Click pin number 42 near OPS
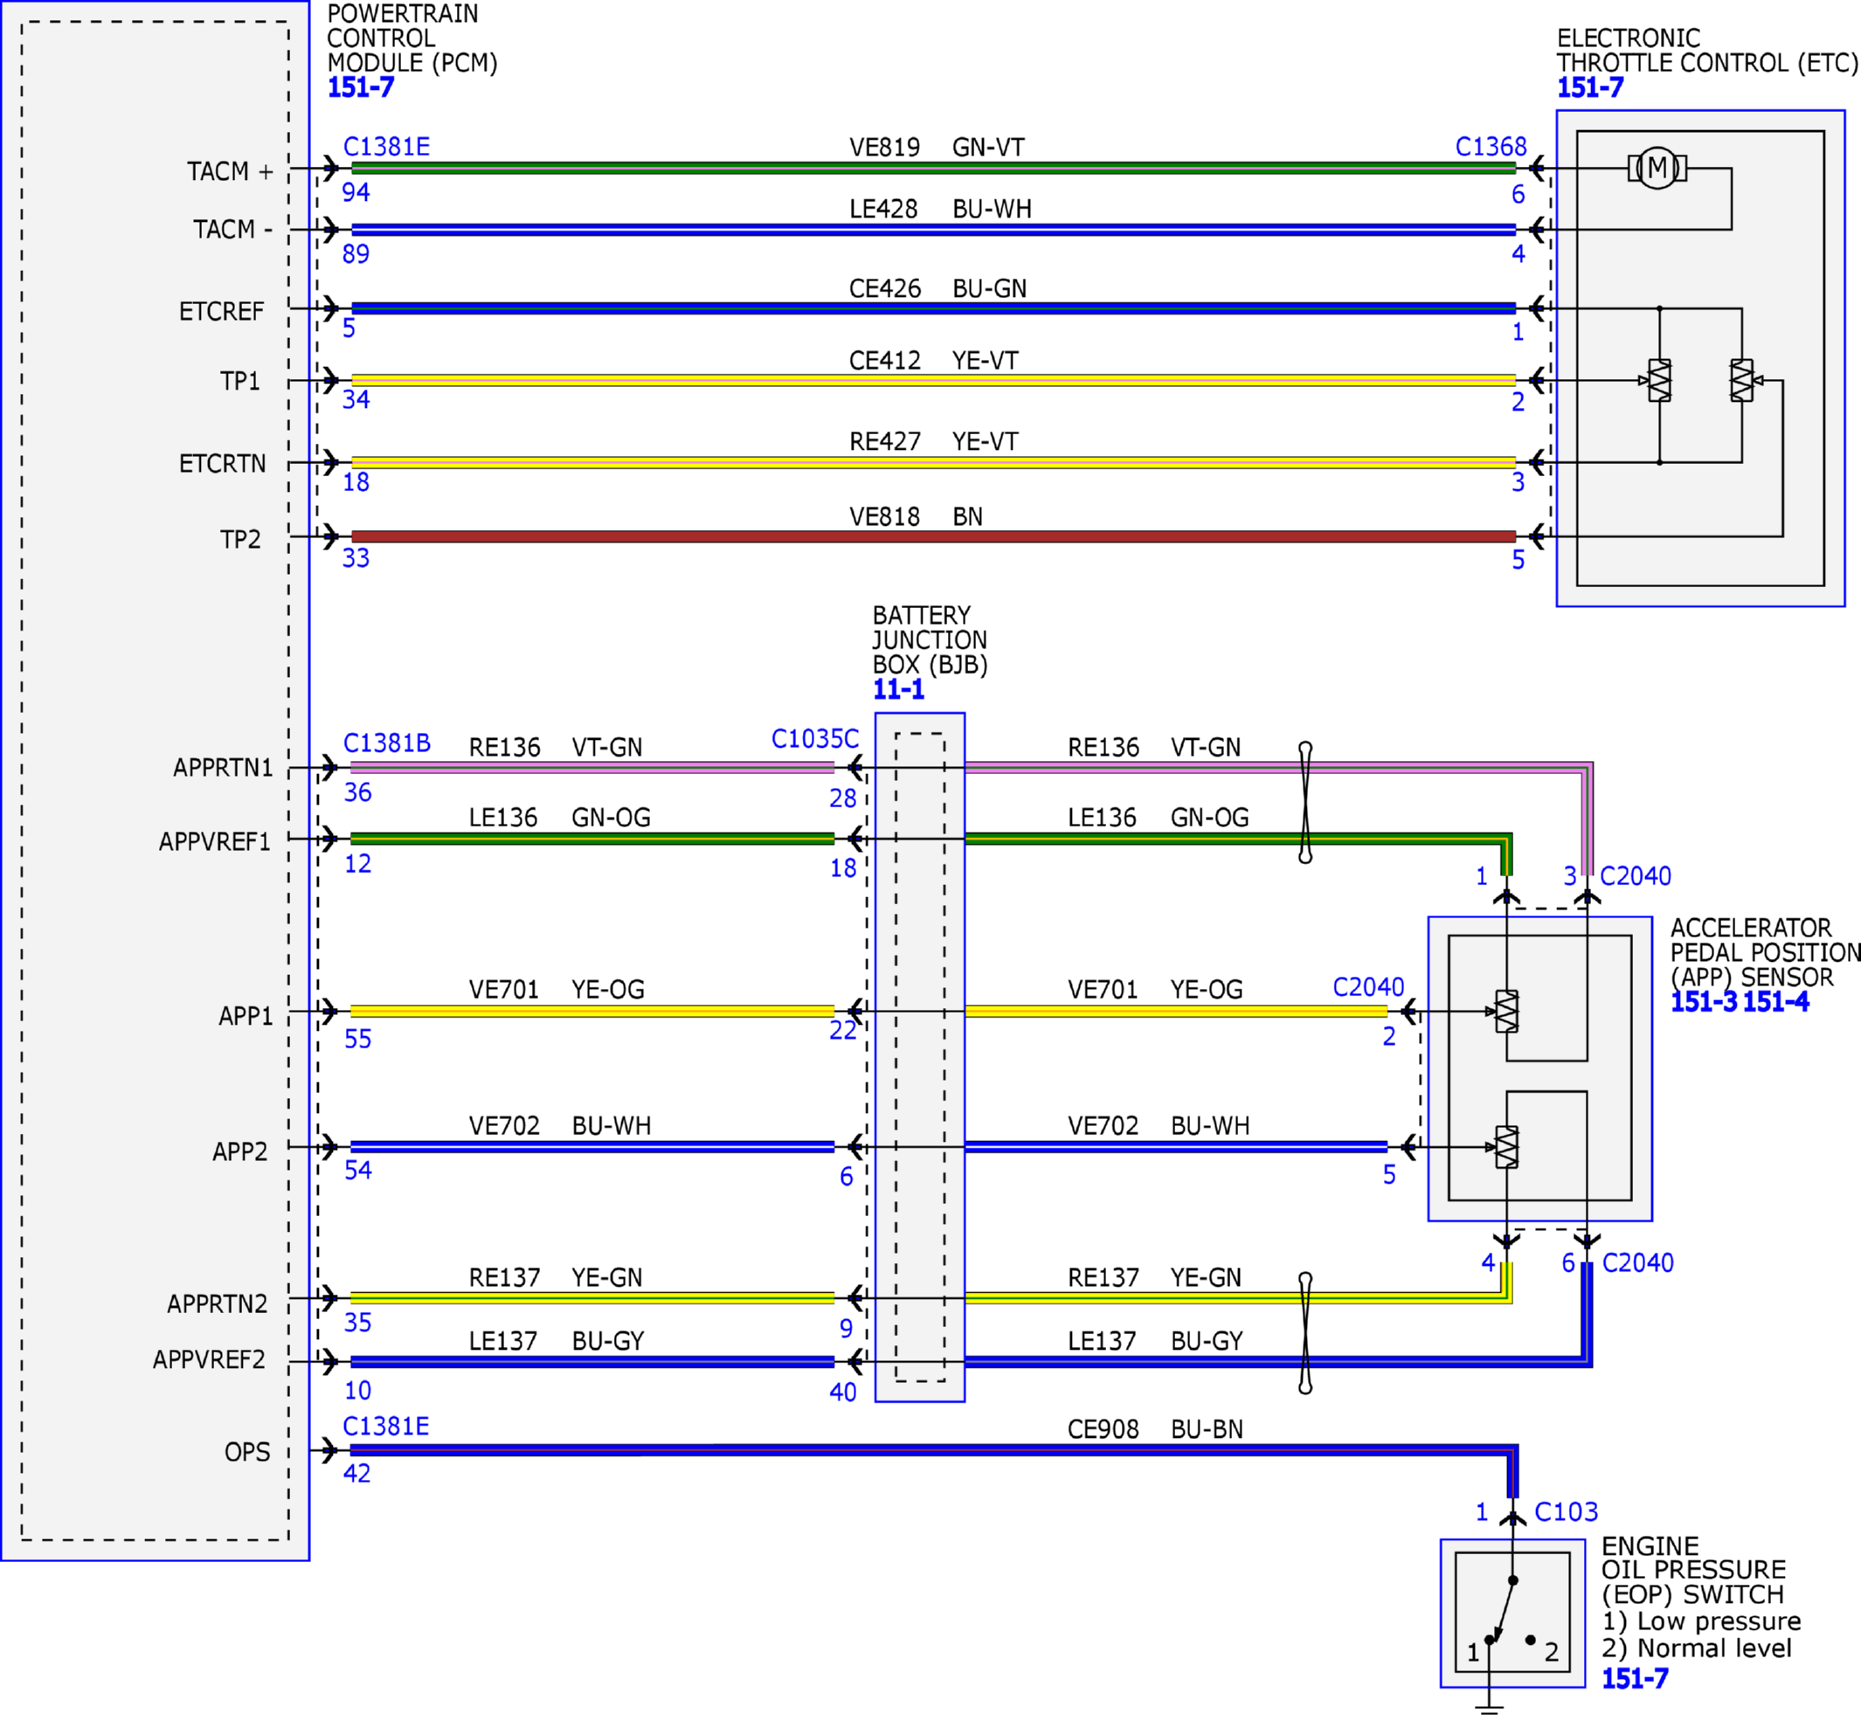Screen dimensions: 1861x1721 356,1473
